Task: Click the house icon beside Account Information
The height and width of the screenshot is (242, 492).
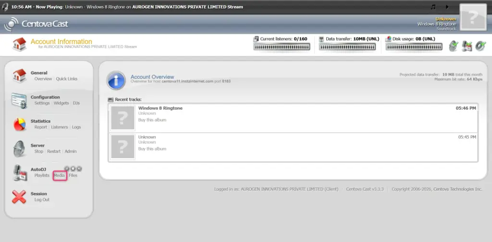Action: [19, 45]
